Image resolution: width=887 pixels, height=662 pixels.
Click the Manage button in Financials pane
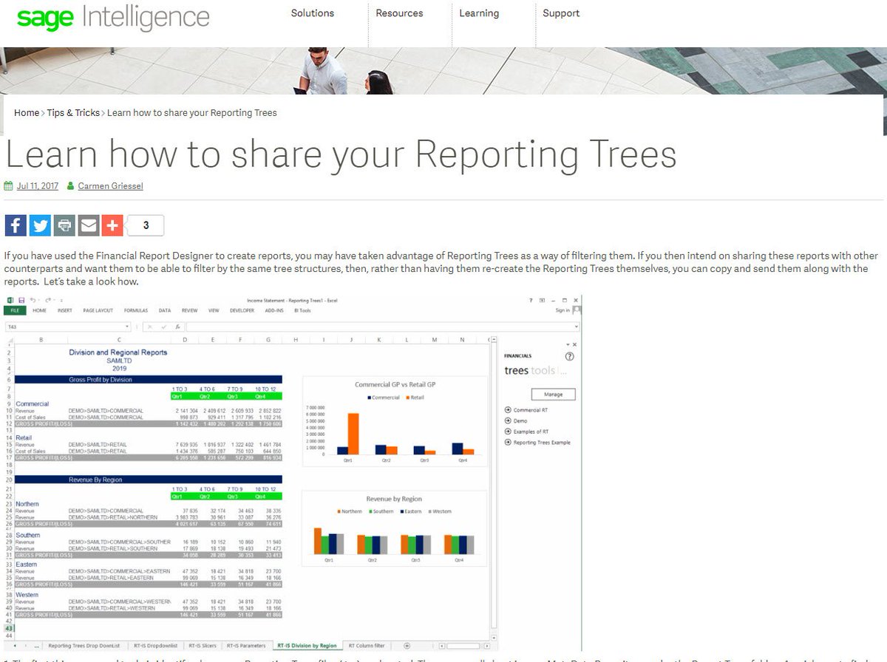coord(553,395)
